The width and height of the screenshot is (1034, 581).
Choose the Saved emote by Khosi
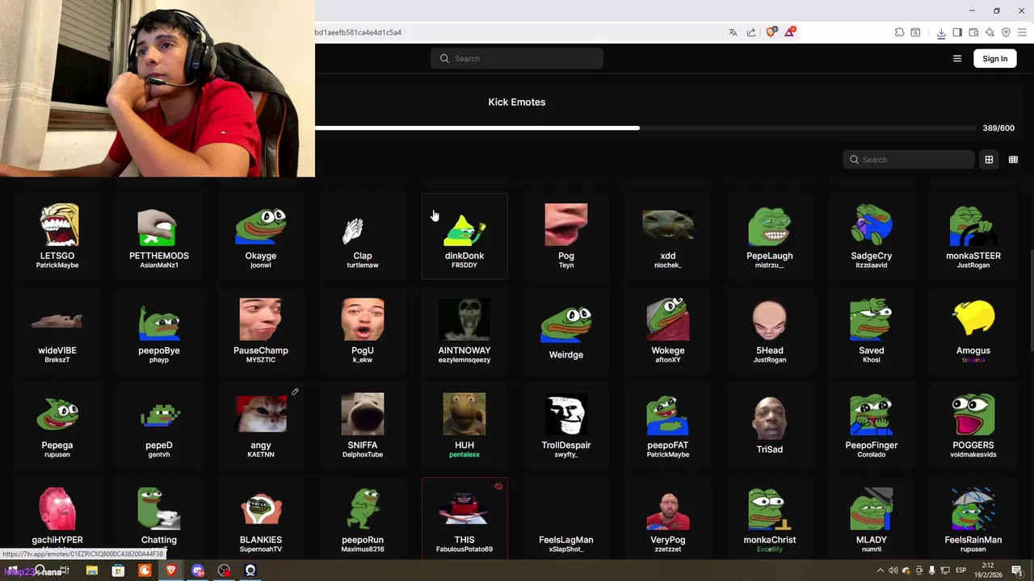click(x=872, y=331)
